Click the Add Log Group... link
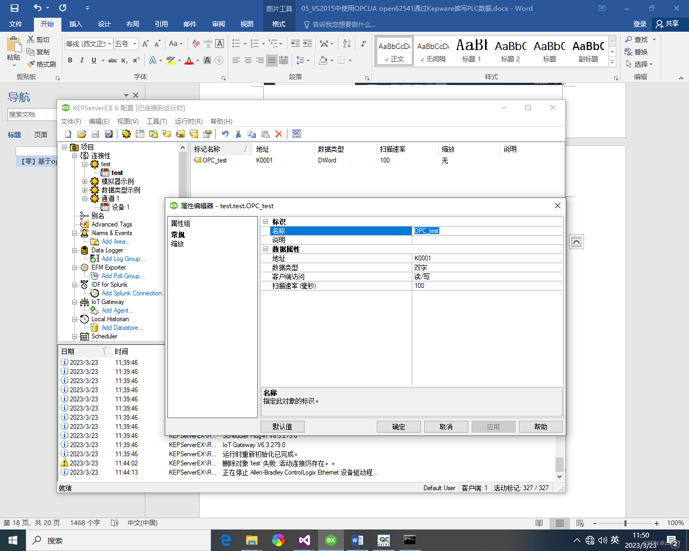 click(x=123, y=259)
